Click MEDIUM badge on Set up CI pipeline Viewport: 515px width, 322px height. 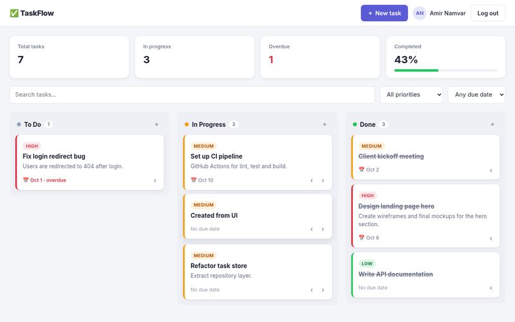[203, 146]
